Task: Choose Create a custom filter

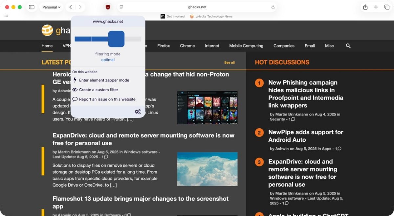Action: tap(98, 90)
